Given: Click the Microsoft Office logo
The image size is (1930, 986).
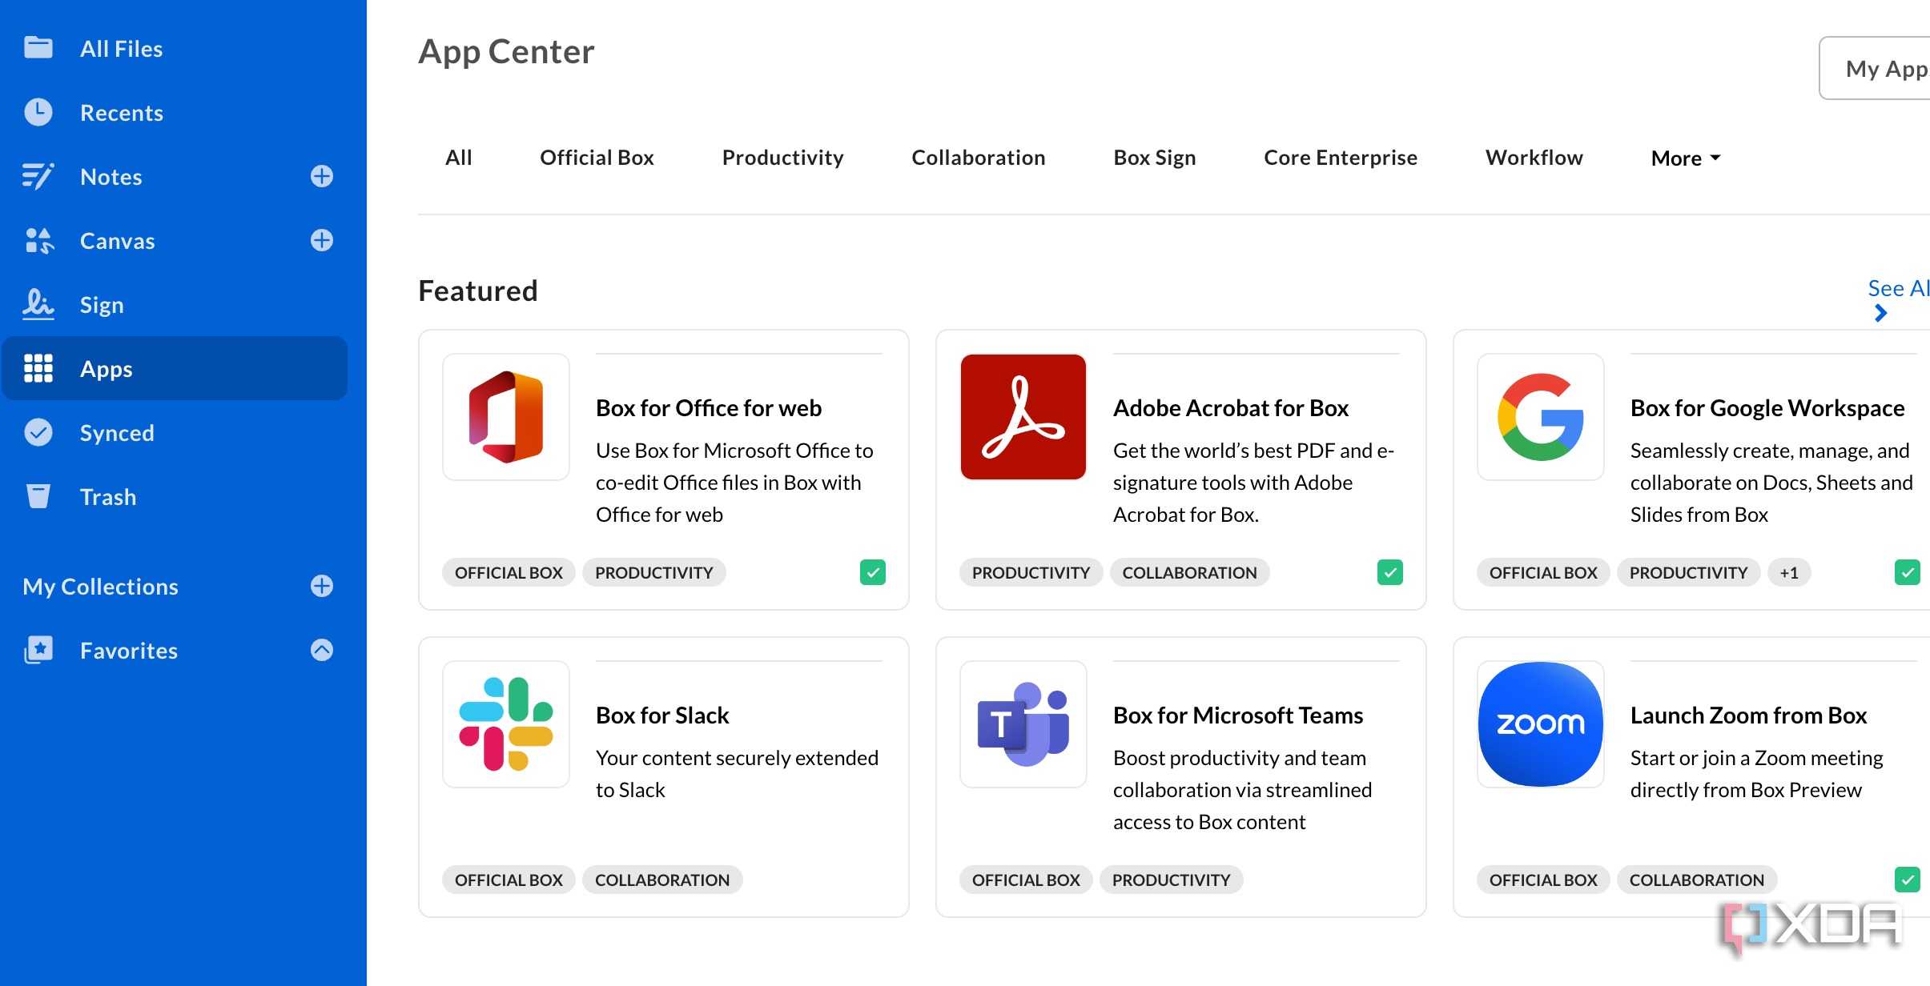Looking at the screenshot, I should click(506, 417).
